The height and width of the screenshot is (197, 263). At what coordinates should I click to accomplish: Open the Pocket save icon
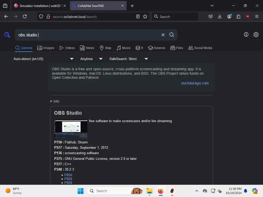[x=211, y=16]
